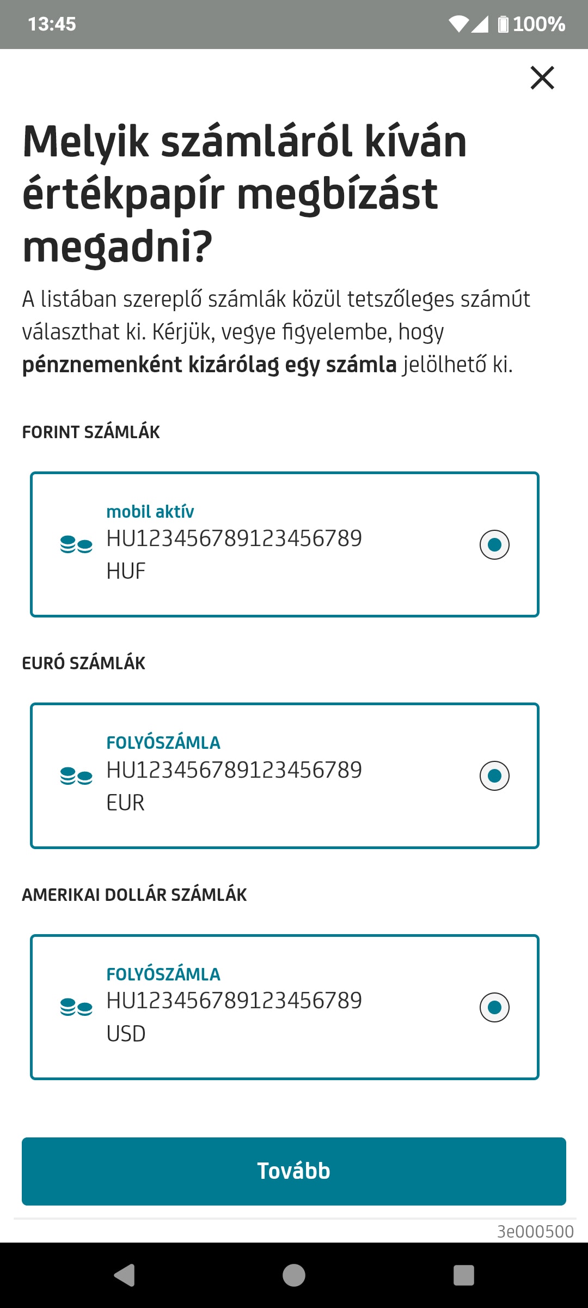
Task: Click the USD account card's FOLYÓSZÁMLA label
Action: (x=163, y=974)
